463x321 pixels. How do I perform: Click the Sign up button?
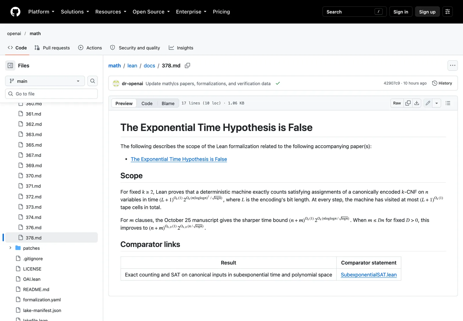click(x=427, y=12)
